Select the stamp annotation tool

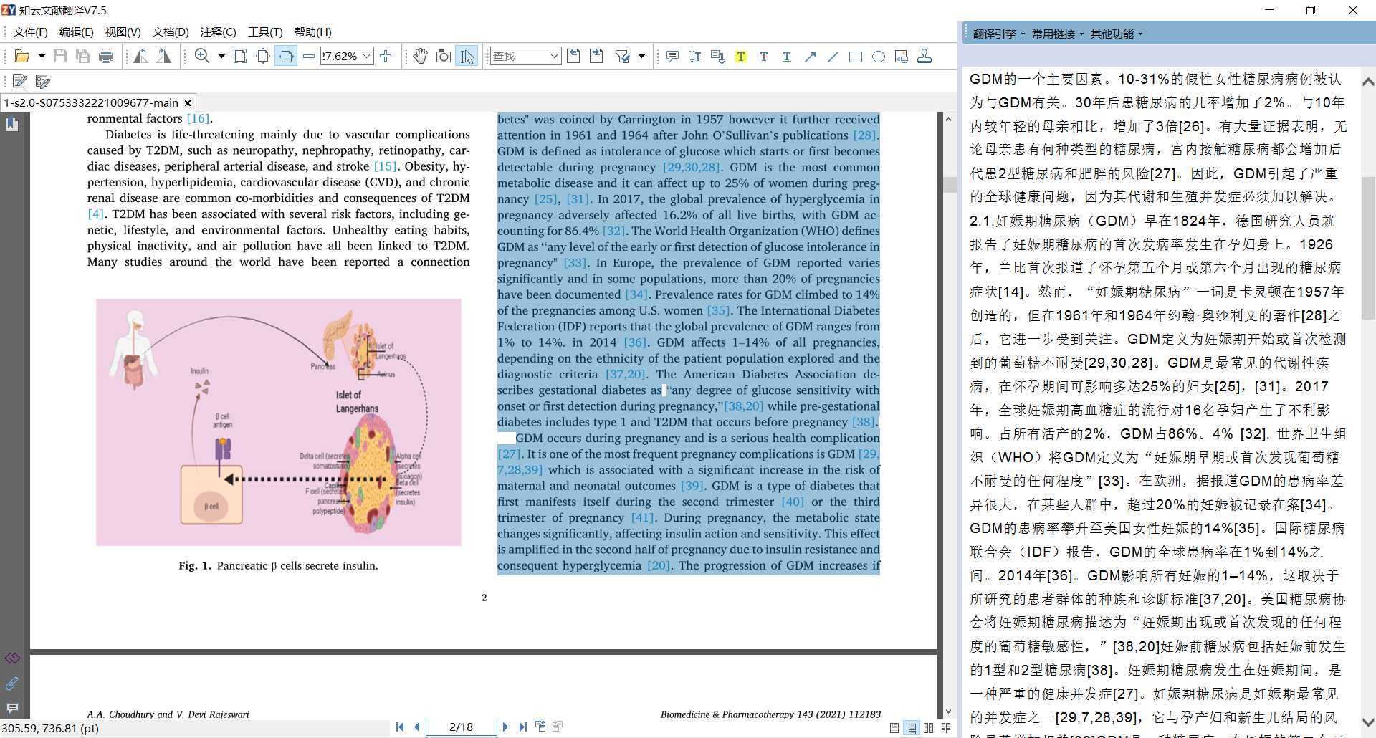pos(924,57)
